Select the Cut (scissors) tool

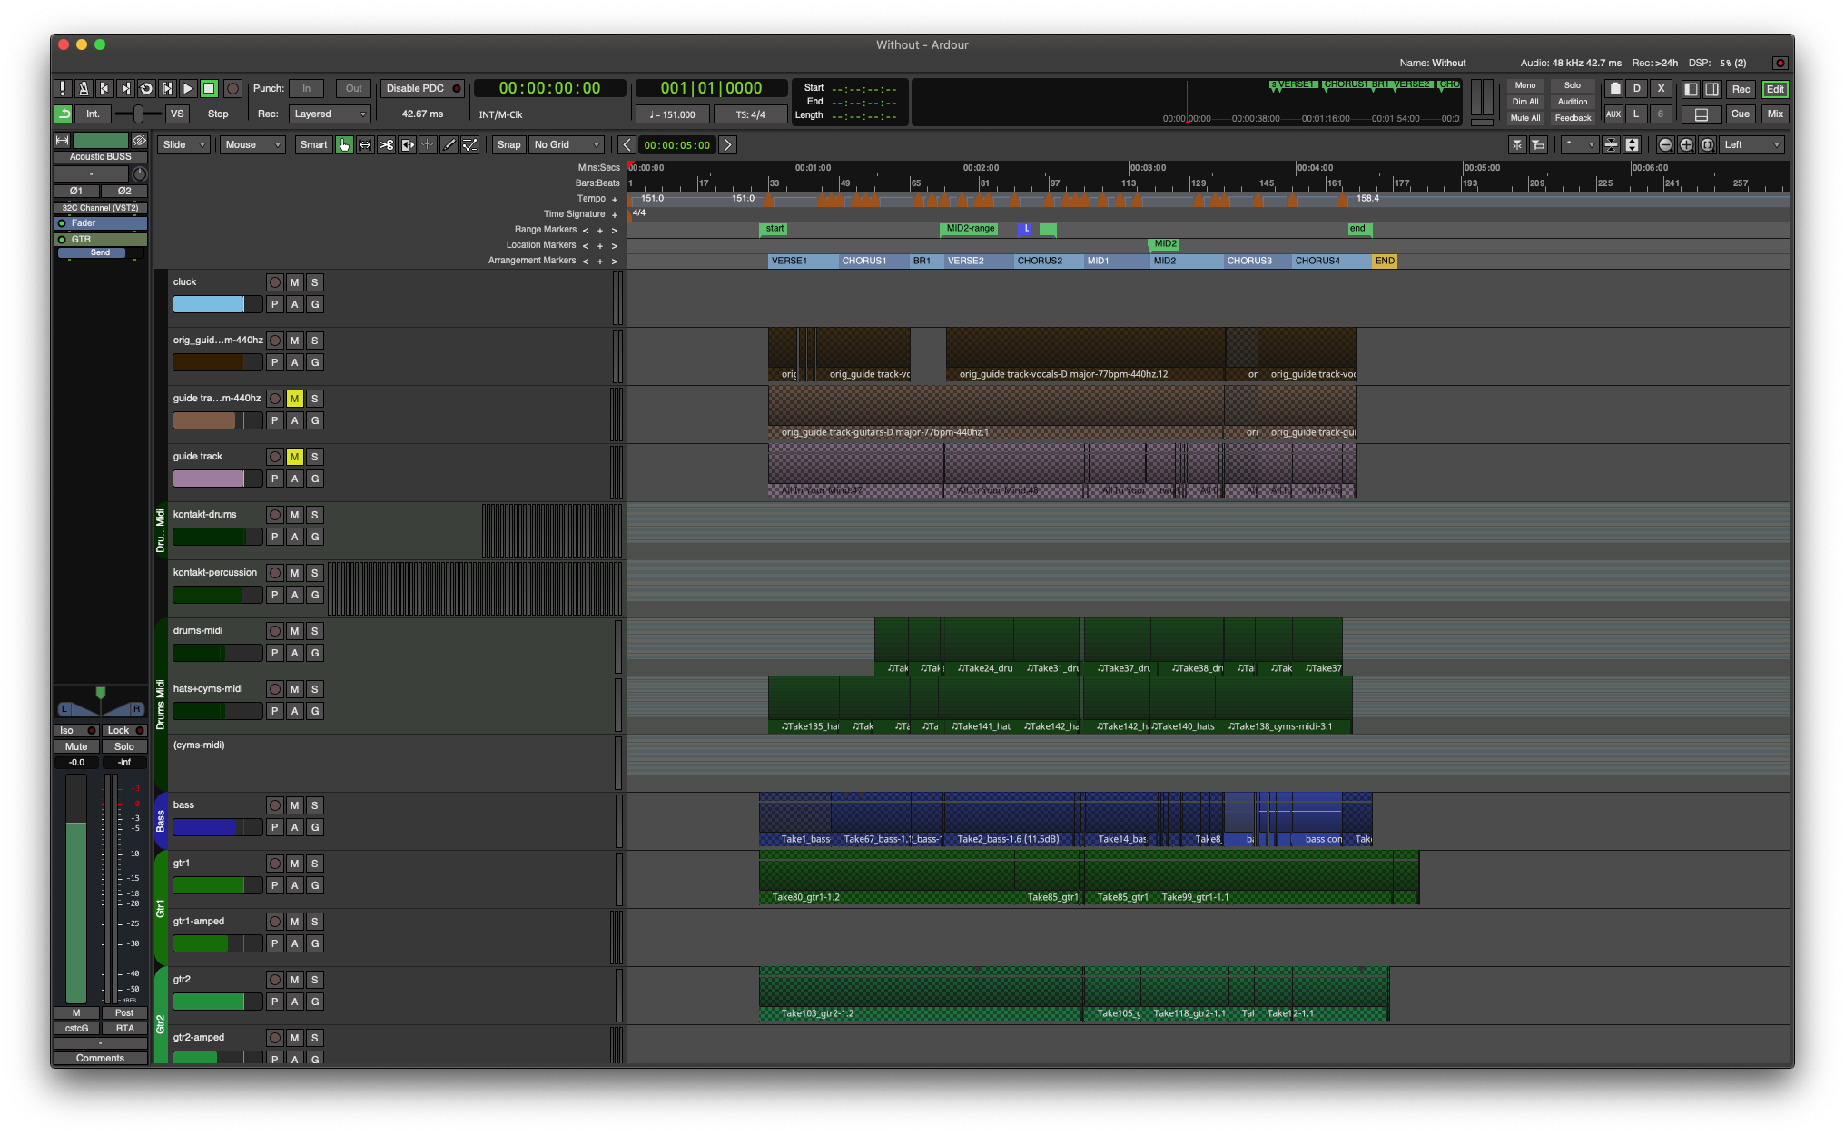pyautogui.click(x=386, y=144)
